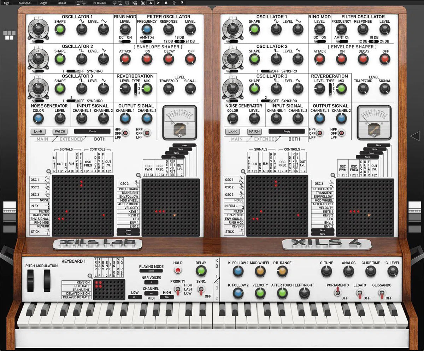Open the question mark help icon

coord(182,2)
